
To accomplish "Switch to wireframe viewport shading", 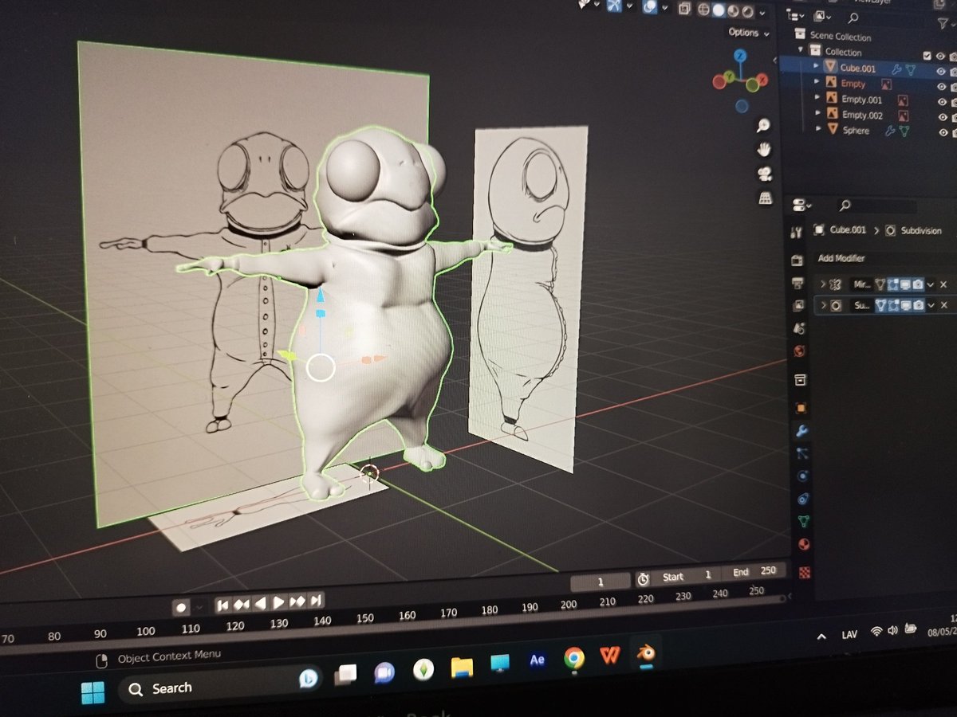I will pos(703,10).
